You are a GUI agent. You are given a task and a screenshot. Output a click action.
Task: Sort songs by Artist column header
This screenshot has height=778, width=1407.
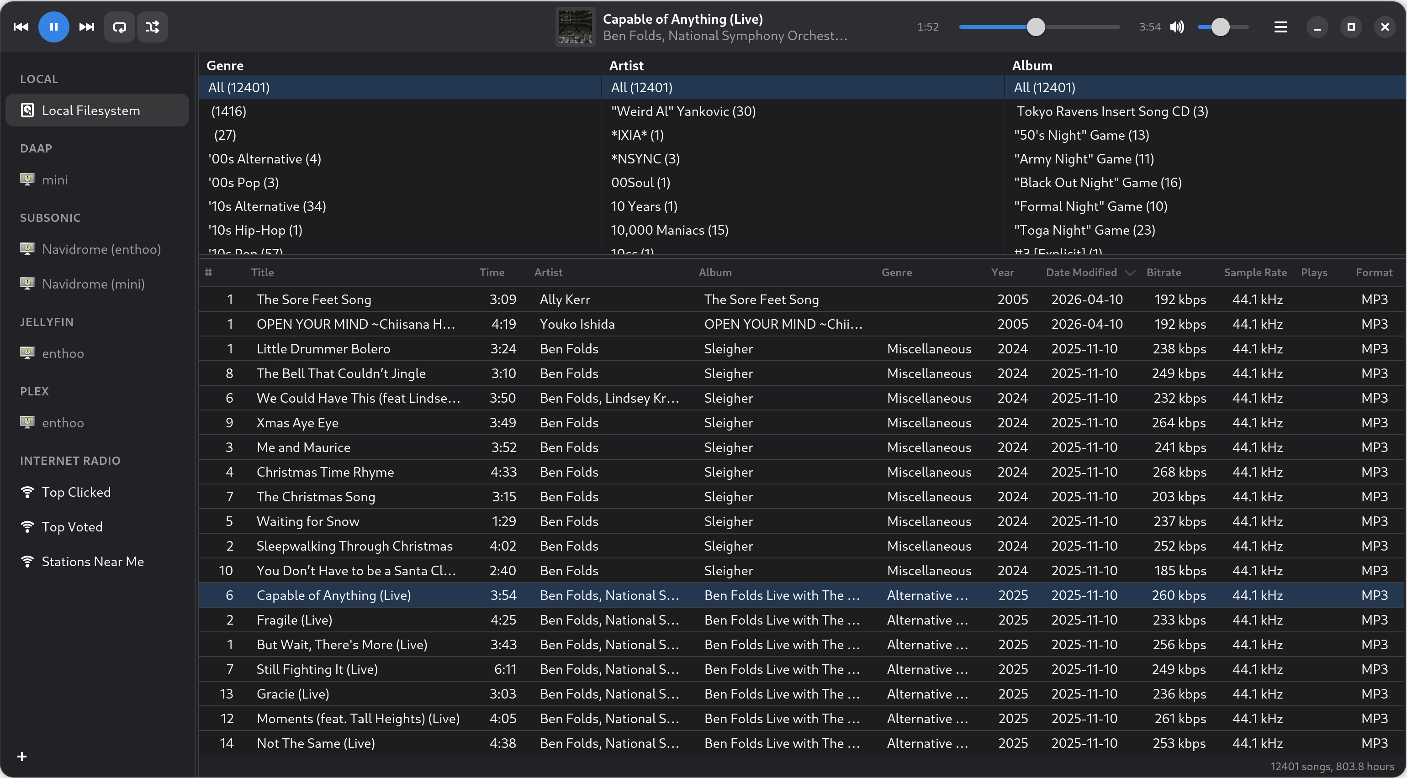click(x=611, y=273)
